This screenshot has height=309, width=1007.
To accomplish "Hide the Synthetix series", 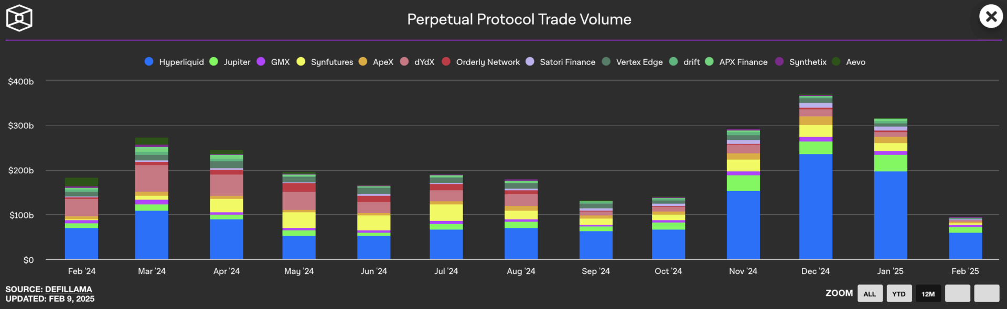I will [801, 62].
